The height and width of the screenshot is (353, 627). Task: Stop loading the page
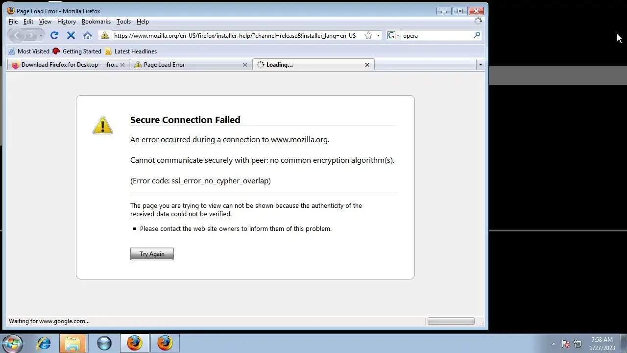pos(71,35)
